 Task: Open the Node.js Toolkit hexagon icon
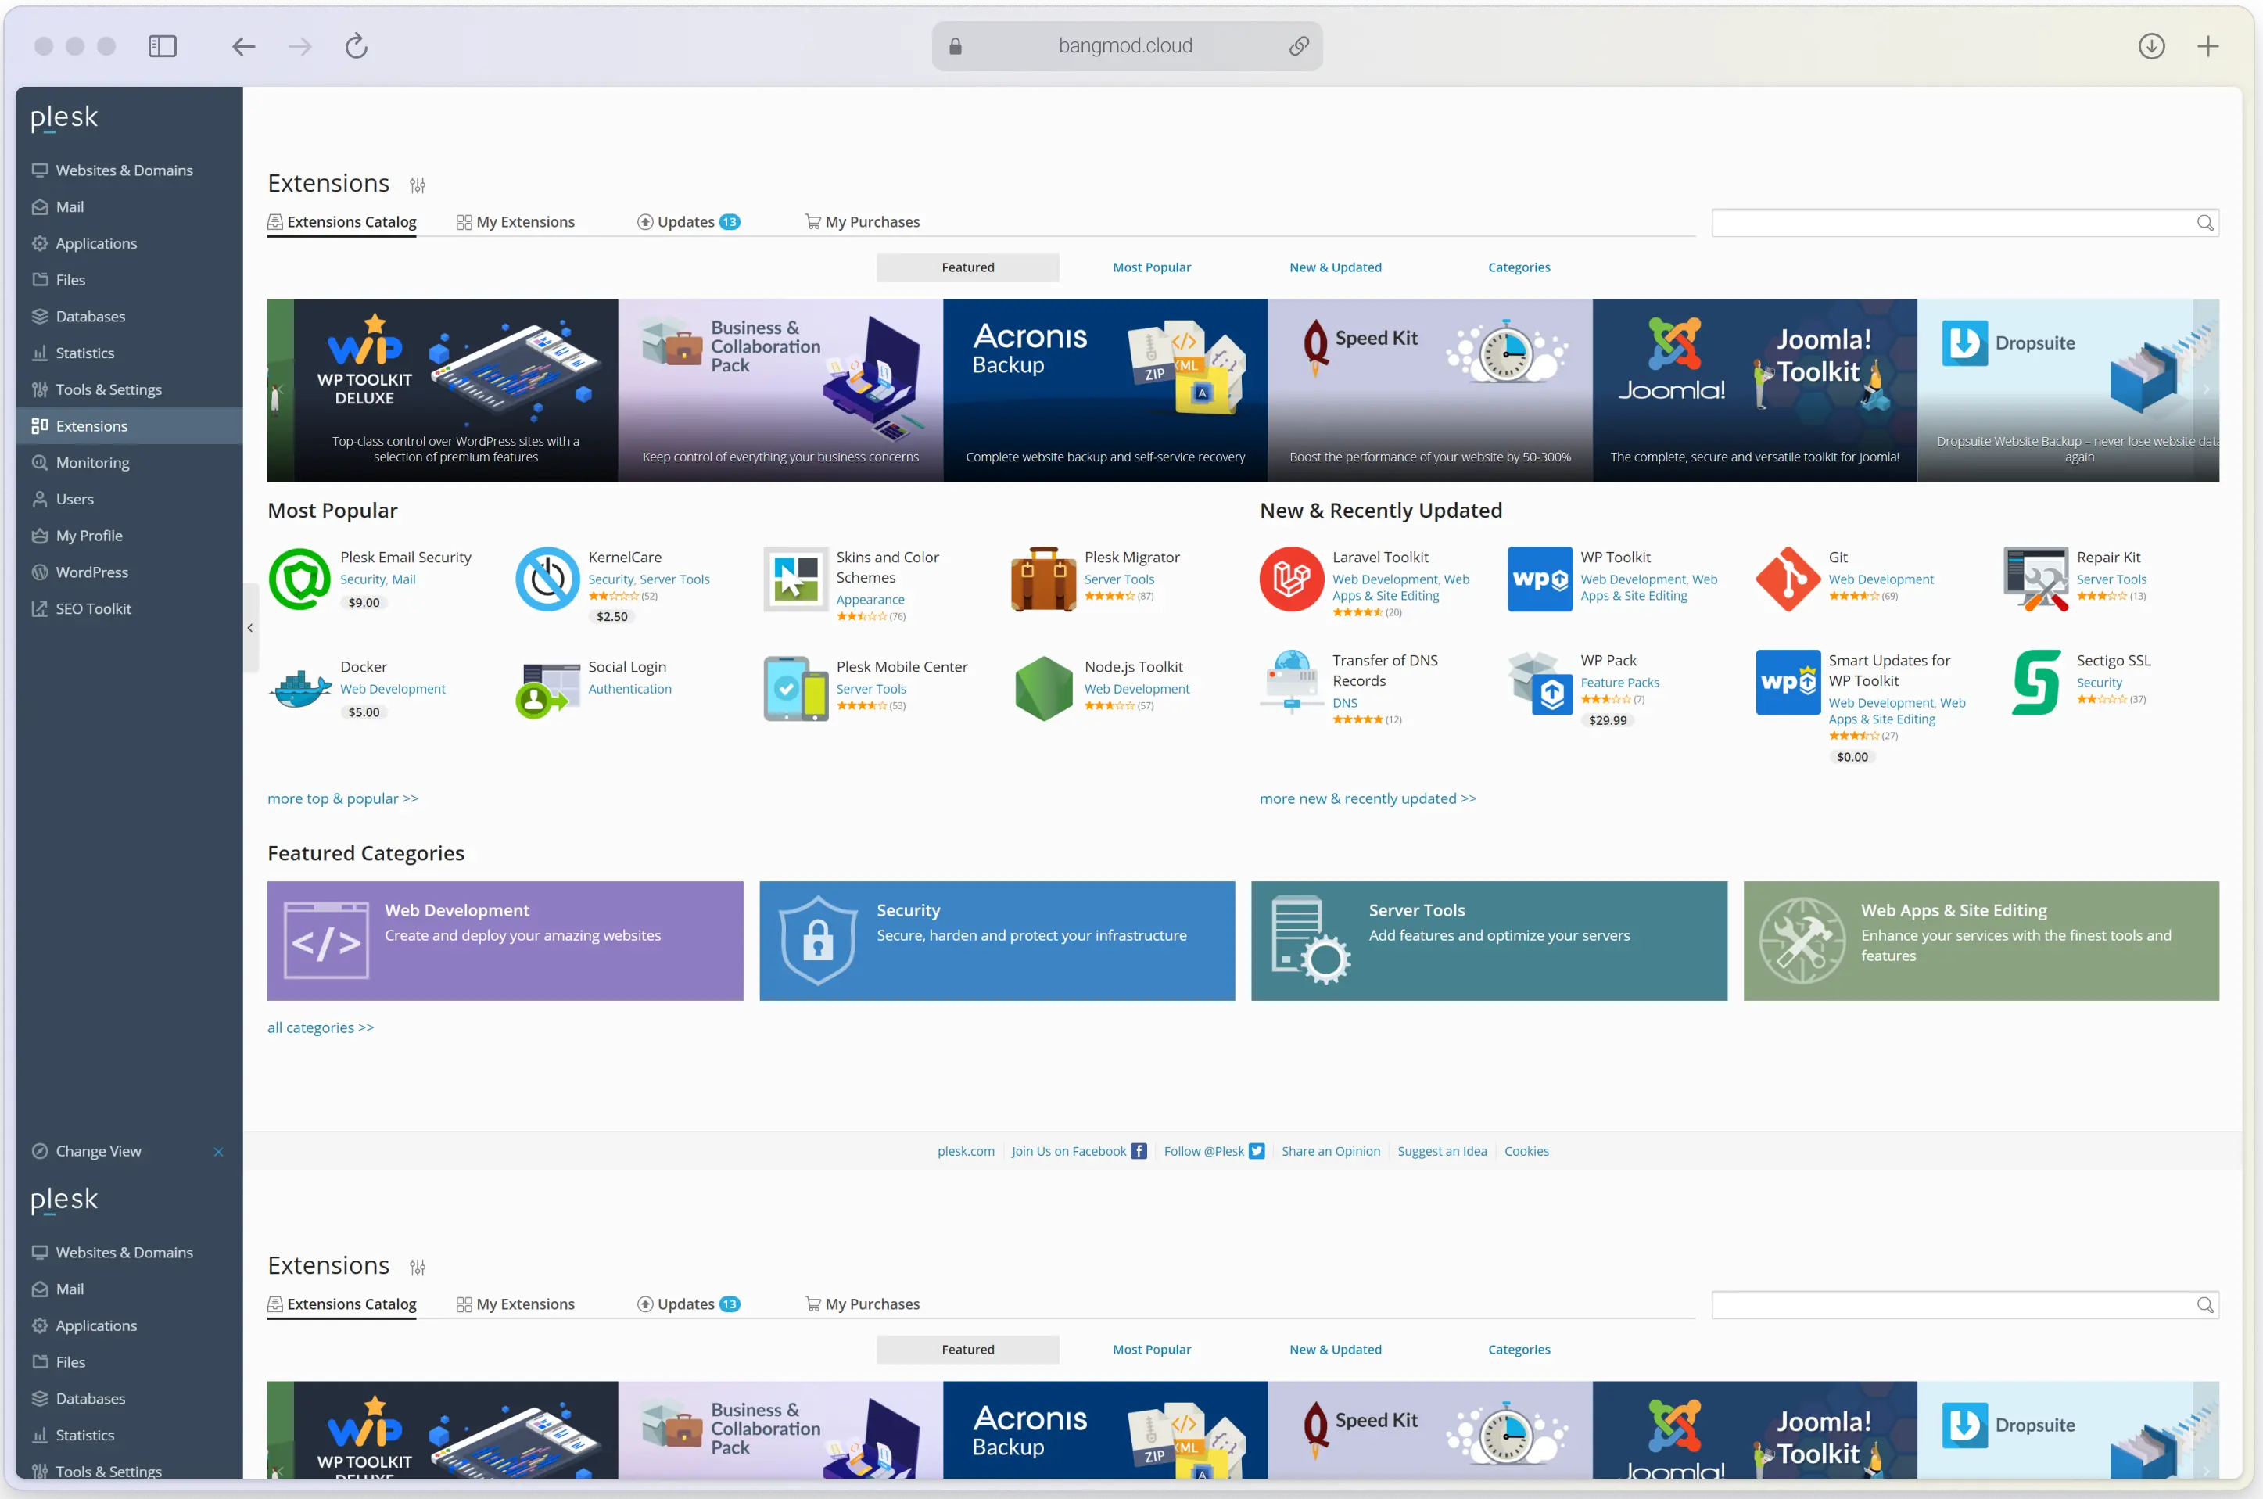point(1044,688)
